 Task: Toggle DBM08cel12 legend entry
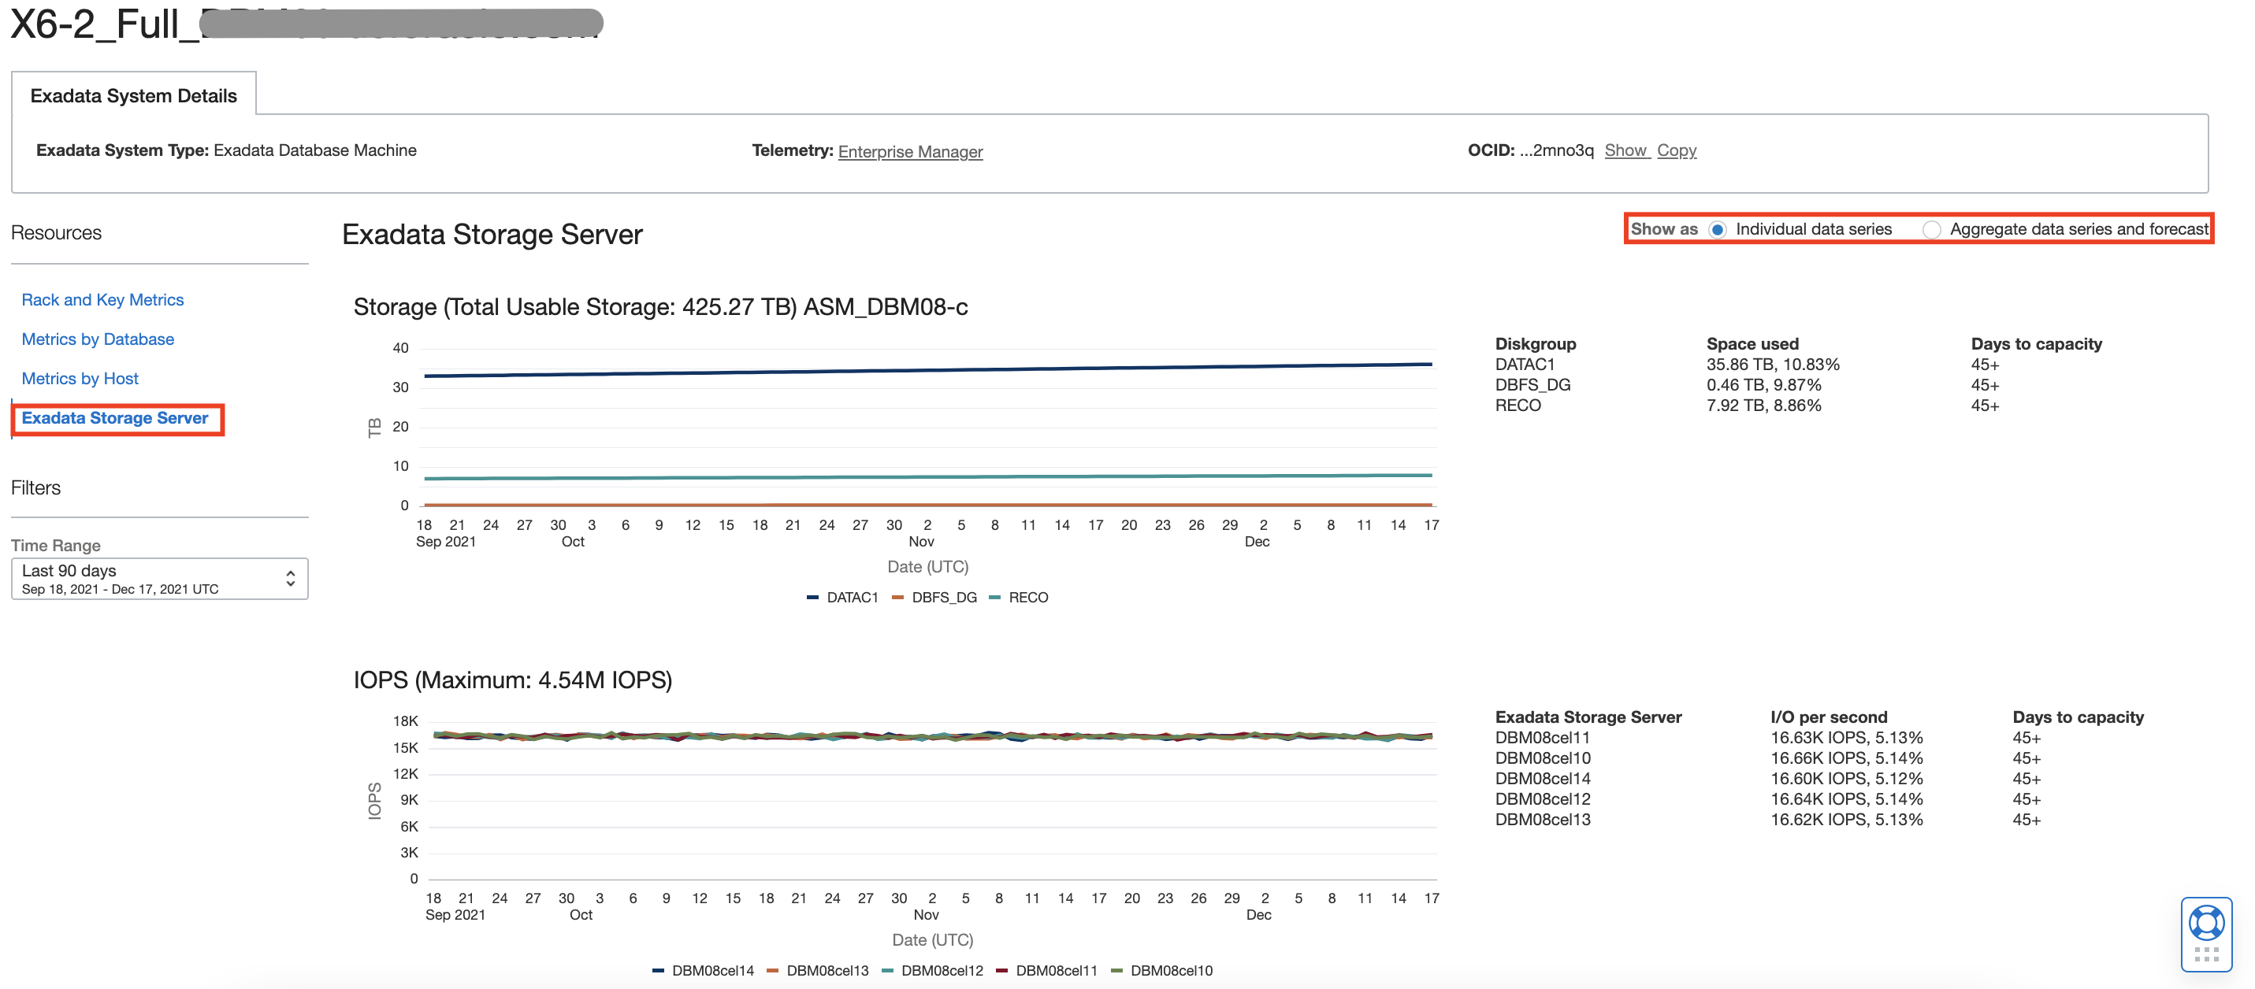[x=941, y=971]
